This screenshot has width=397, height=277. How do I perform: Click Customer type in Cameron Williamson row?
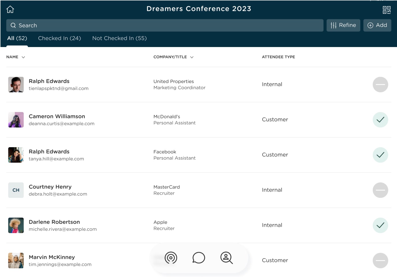pyautogui.click(x=275, y=119)
